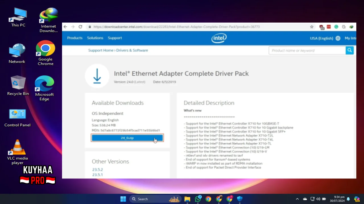This screenshot has height=204, width=364.
Task: Click the What's new text
Action: click(x=193, y=110)
